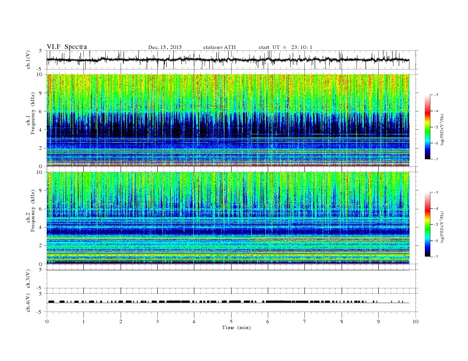Click the ch.2 PSD color scale bar
The width and height of the screenshot is (468, 361).
[427, 225]
